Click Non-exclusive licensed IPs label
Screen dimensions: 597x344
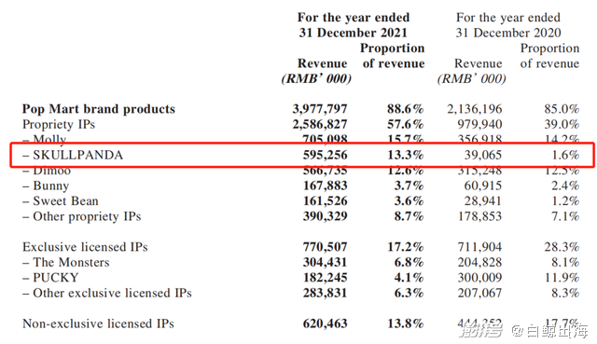98,323
